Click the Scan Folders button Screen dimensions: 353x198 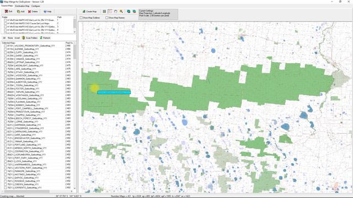29,38
